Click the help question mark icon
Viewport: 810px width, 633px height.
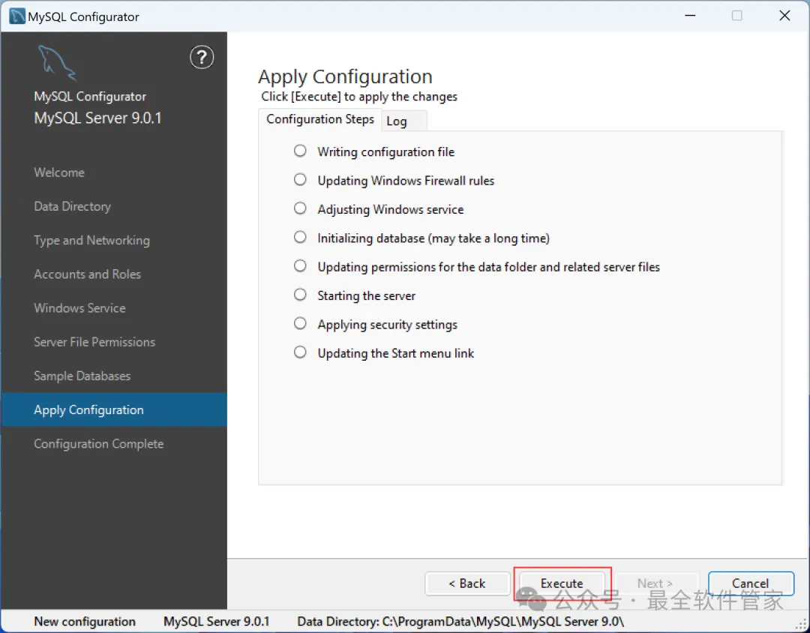202,57
